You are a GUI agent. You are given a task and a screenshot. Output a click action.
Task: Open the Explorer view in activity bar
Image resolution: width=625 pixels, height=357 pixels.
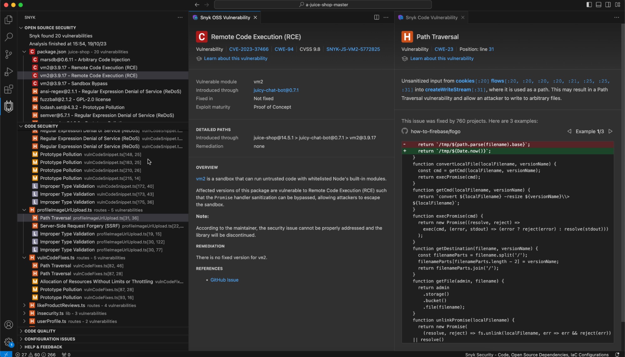coord(8,20)
